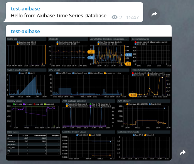
Task: Select the message row in Data Tables
Action: point(33,141)
